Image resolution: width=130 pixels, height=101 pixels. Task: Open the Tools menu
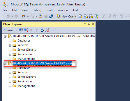(49, 10)
